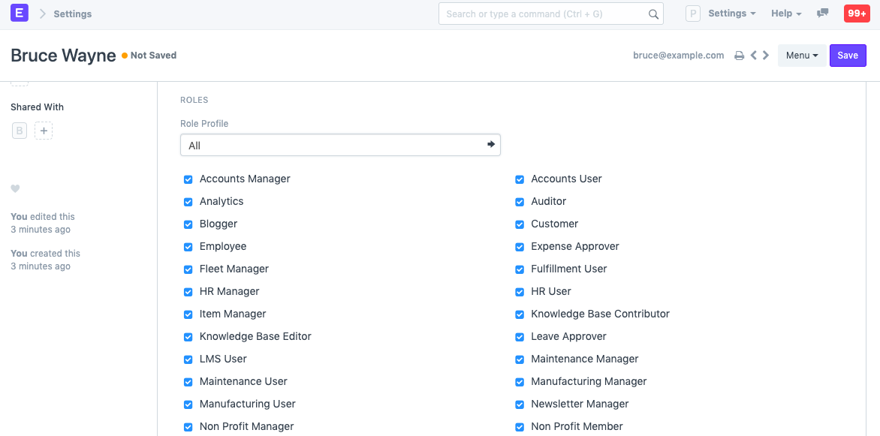Disable the Auditor role checkbox

tap(520, 202)
